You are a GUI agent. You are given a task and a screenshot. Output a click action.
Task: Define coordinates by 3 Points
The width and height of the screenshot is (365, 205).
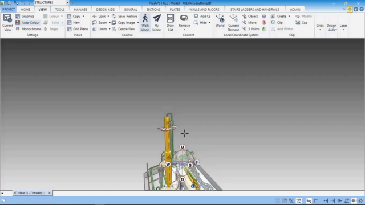[251, 29]
